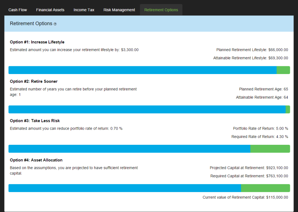Screen dimensions: 298x212
Task: Click the blue portion of Increase Lifestyle bar
Action: point(142,70)
